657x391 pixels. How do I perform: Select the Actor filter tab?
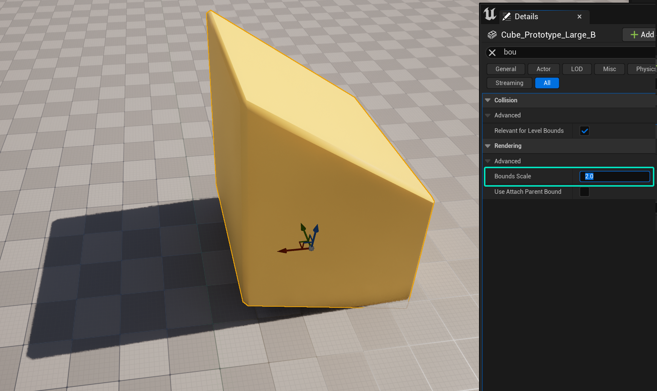[x=543, y=69]
